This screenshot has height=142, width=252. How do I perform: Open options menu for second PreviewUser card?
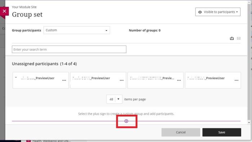(122, 80)
